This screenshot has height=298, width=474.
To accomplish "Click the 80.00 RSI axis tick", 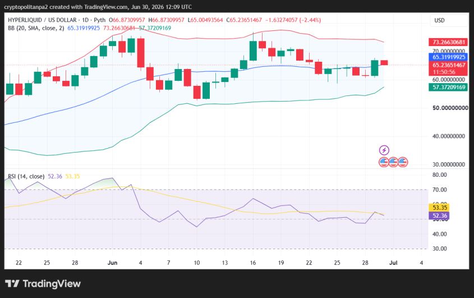I will [440, 175].
